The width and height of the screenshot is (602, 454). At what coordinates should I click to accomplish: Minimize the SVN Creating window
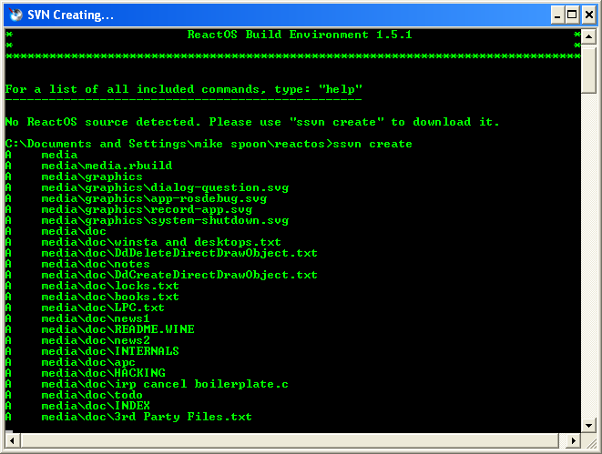click(x=557, y=15)
